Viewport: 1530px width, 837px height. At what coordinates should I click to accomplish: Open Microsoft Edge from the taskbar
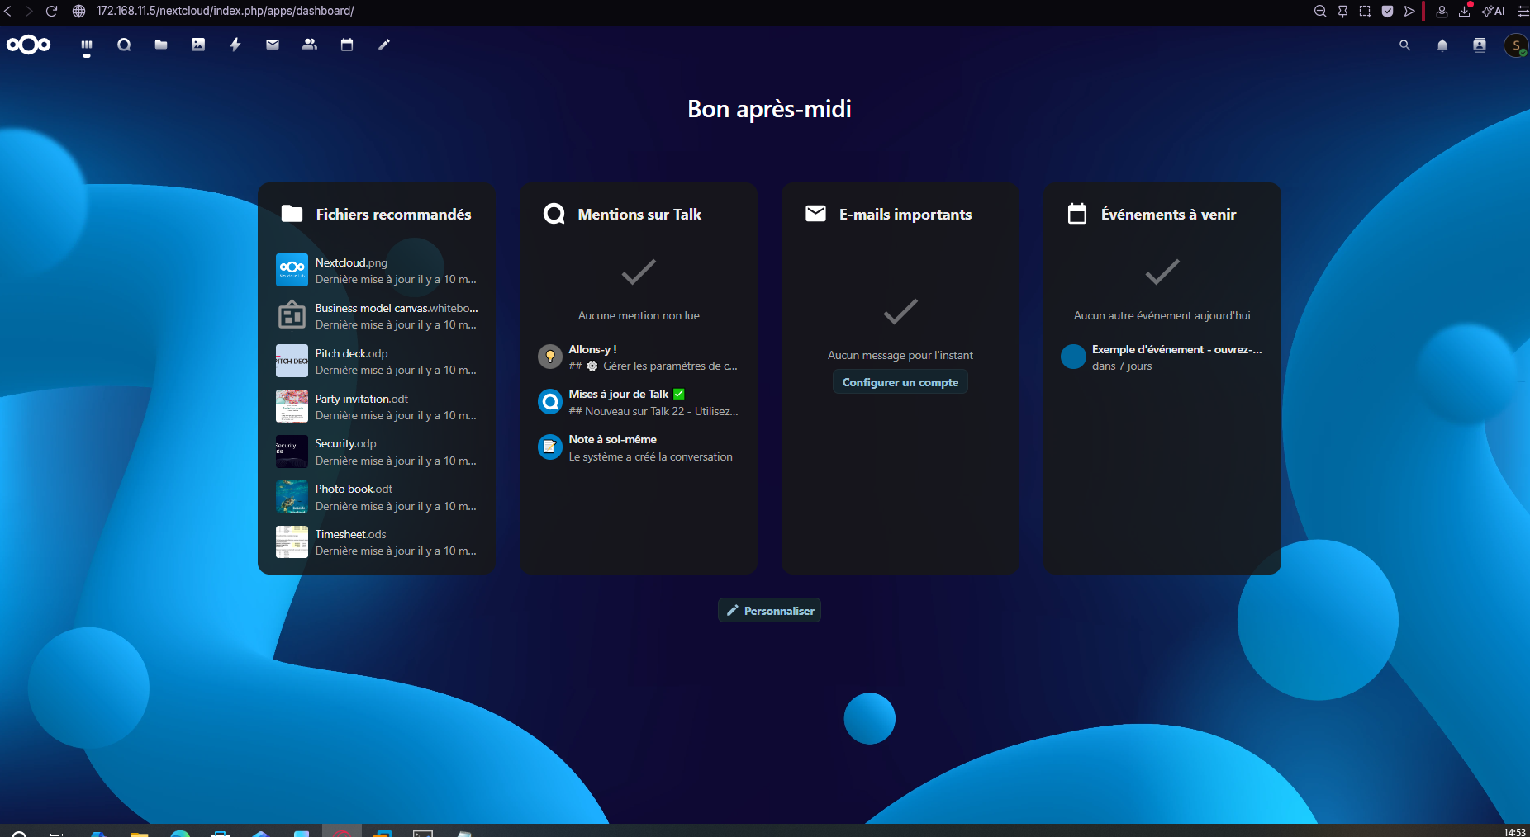(x=179, y=832)
